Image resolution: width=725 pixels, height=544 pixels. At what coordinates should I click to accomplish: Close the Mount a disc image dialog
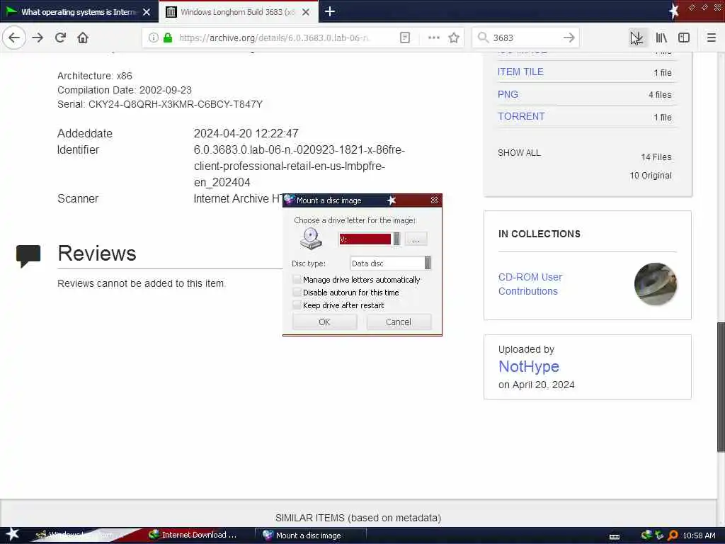pyautogui.click(x=434, y=200)
